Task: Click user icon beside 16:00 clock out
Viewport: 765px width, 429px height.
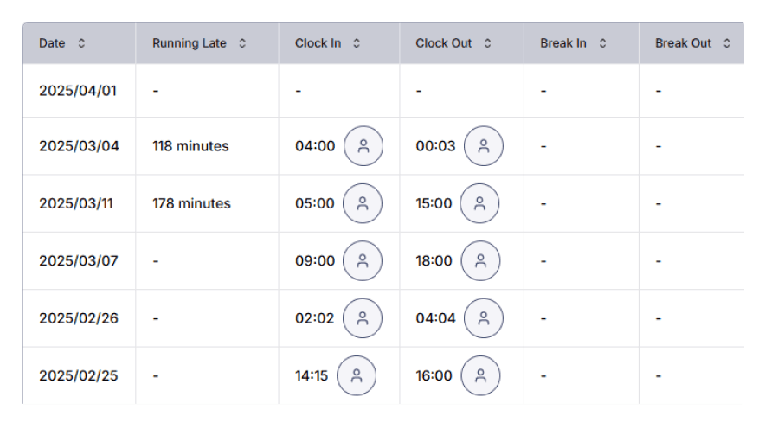Action: point(480,375)
